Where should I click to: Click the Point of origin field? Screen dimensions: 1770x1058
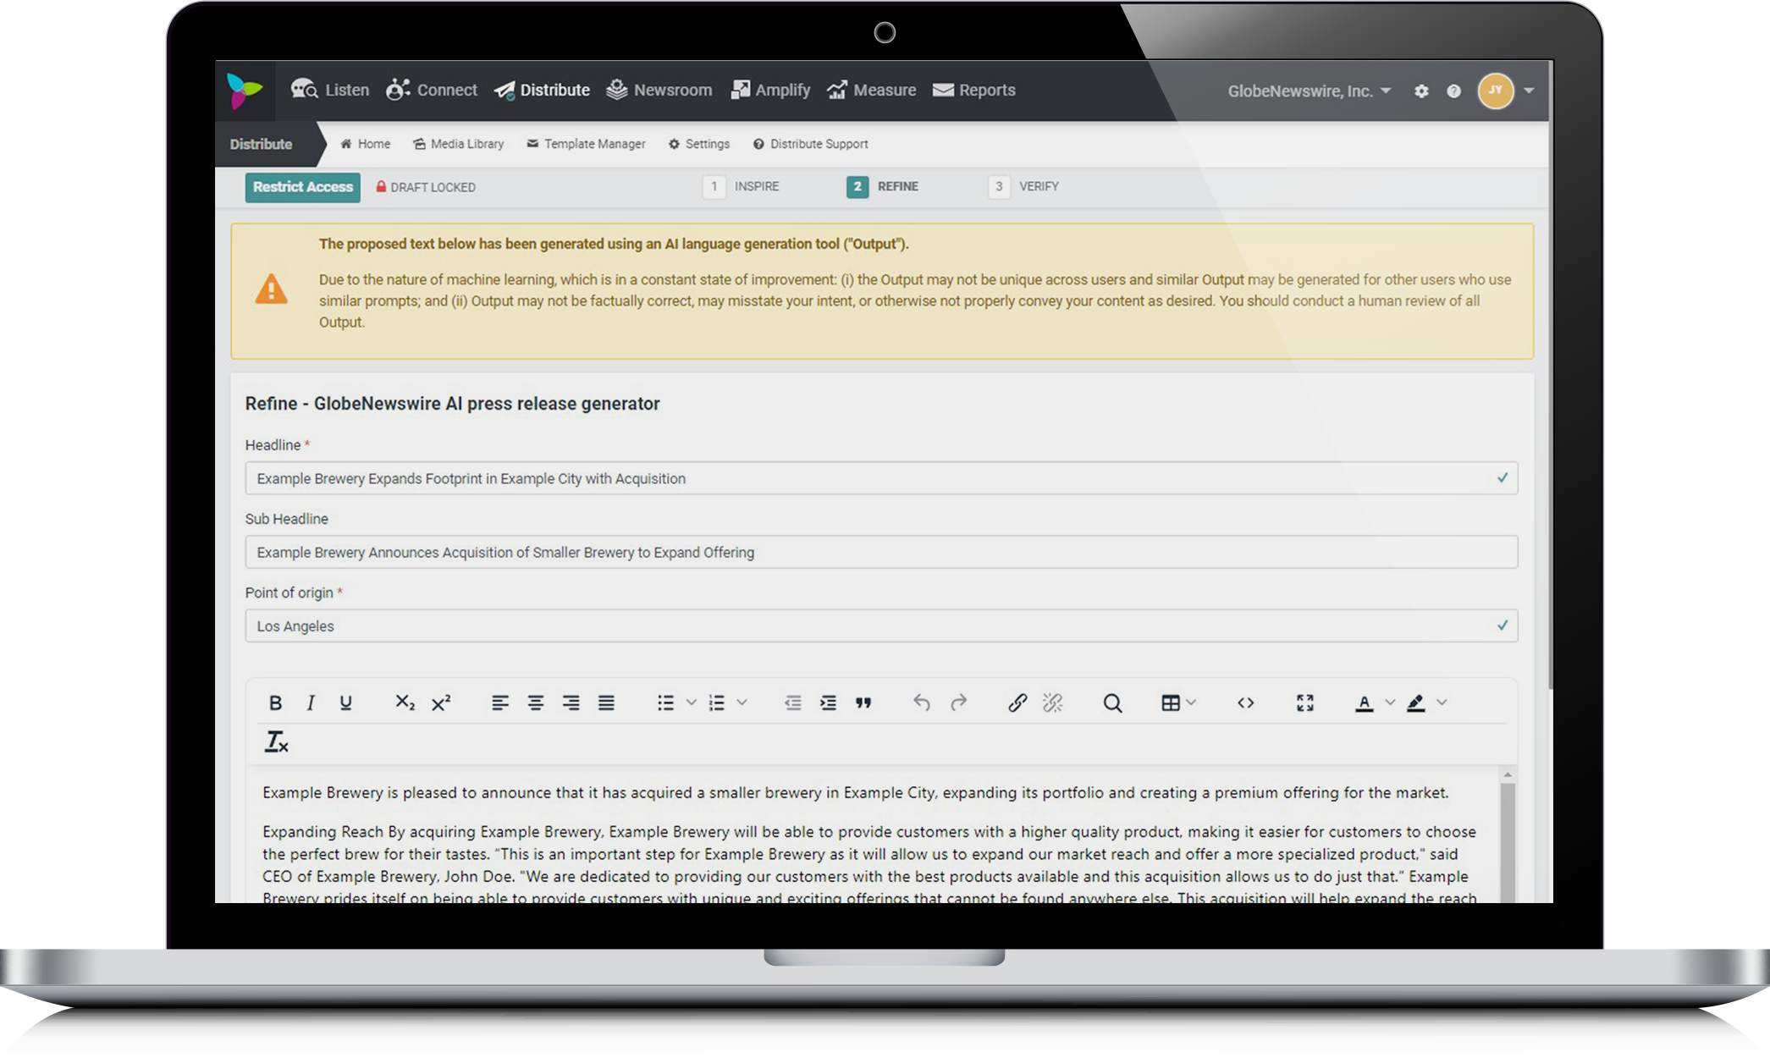tap(881, 625)
